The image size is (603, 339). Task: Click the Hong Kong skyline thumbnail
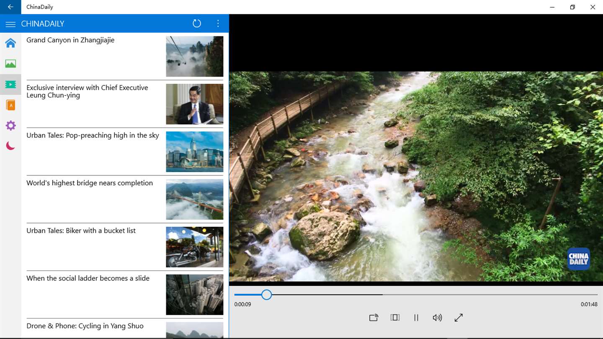point(195,152)
